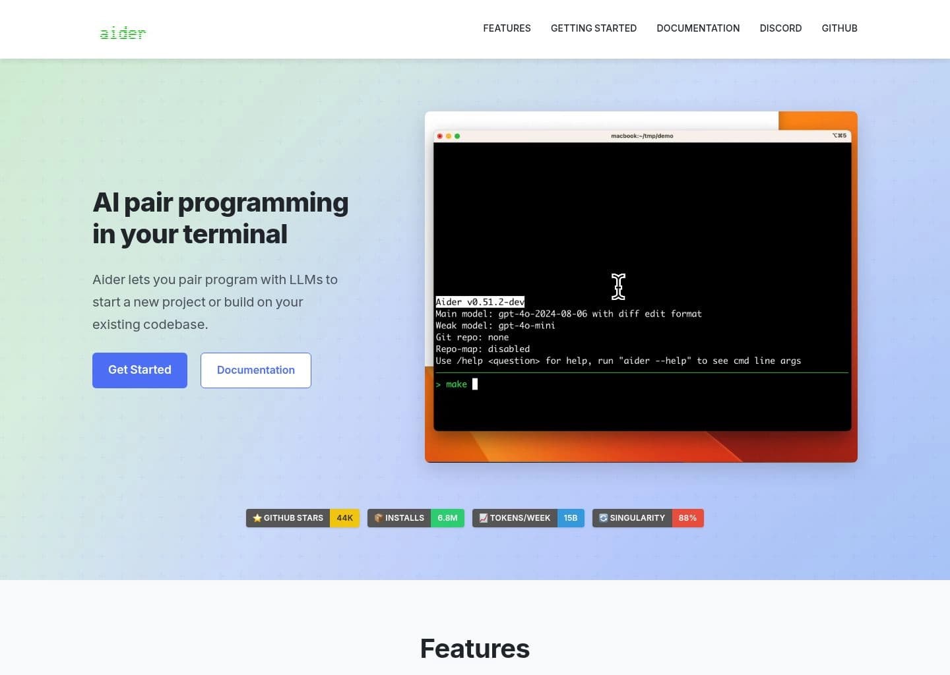Click the GitHub Stars 44K badge

click(x=303, y=518)
